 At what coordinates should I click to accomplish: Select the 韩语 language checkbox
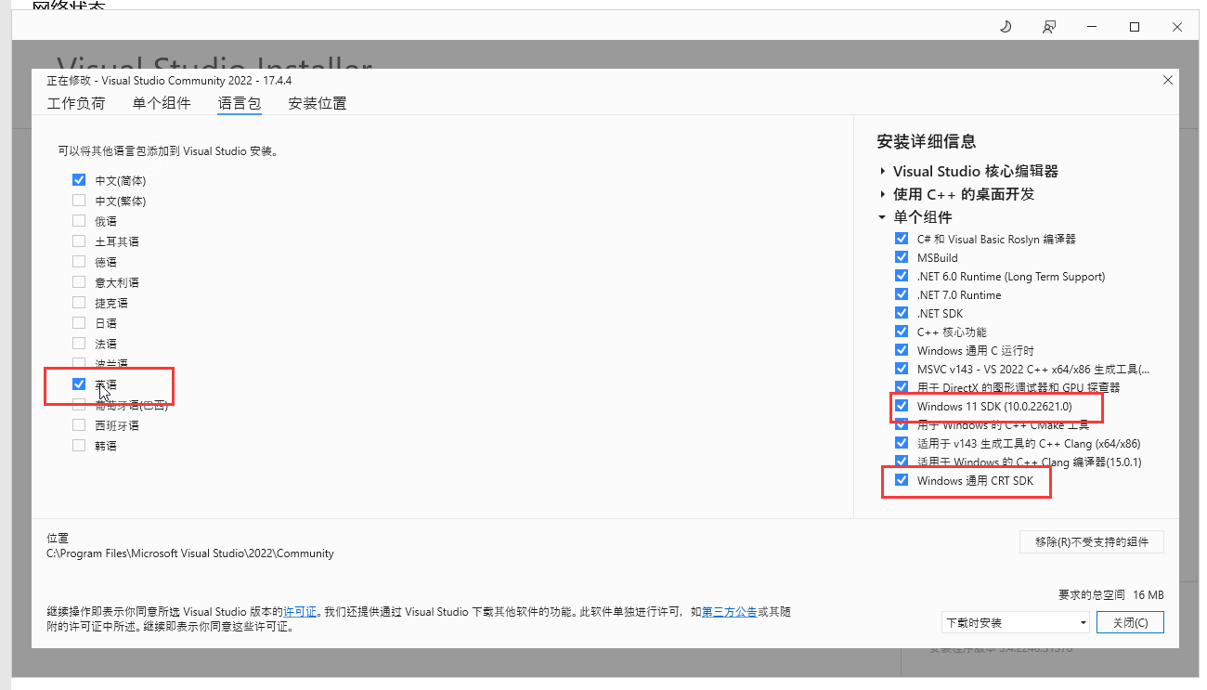(79, 445)
